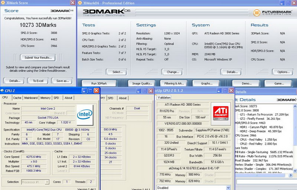Open the Memory tab in CPU-Z
This screenshot has height=190, width=297.
[45, 98]
